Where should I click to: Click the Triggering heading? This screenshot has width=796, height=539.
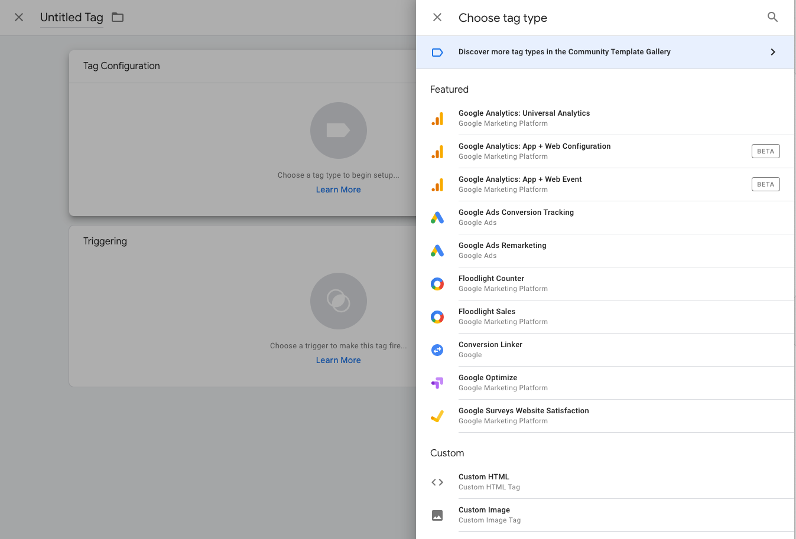click(x=105, y=241)
